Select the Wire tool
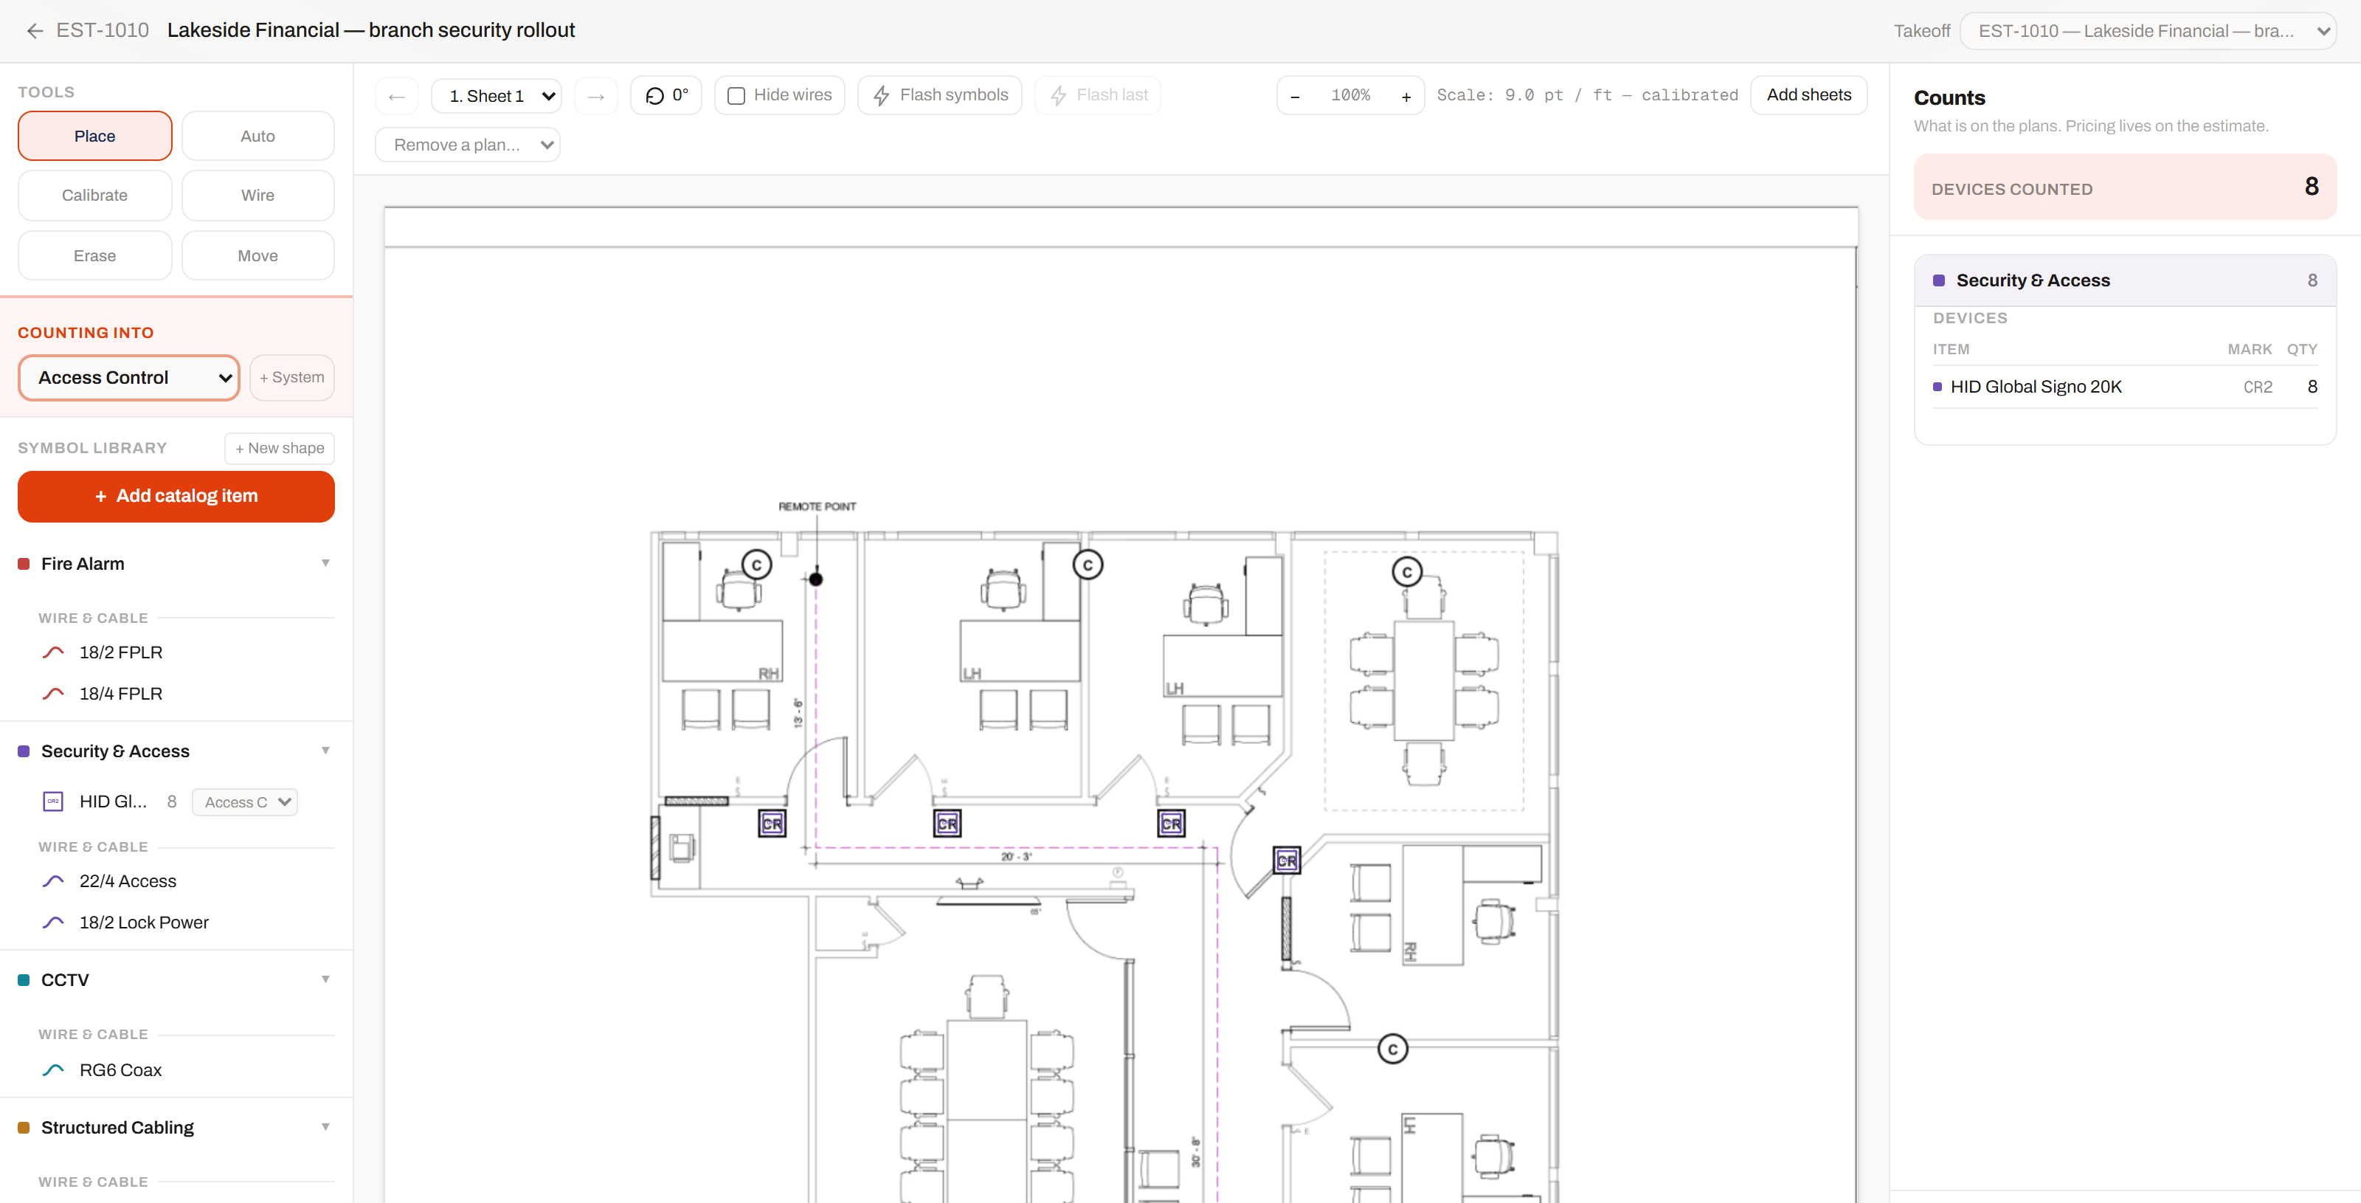This screenshot has height=1203, width=2361. [257, 196]
